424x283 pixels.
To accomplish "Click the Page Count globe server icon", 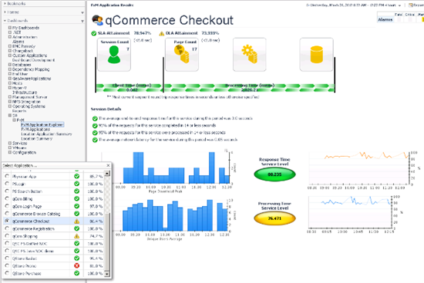I will click(182, 54).
